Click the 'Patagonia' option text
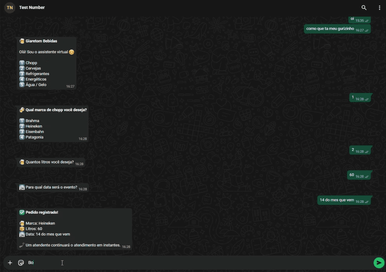The width and height of the screenshot is (386, 272). tap(34, 137)
